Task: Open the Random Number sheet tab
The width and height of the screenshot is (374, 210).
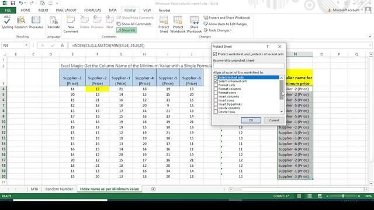Action: 59,189
